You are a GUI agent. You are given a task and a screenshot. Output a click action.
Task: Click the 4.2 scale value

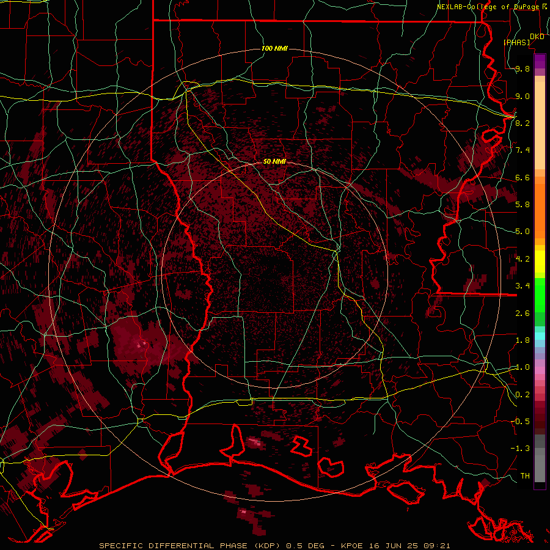[522, 258]
